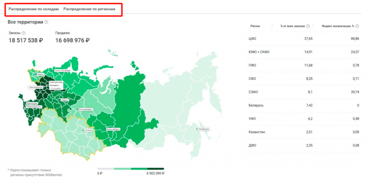This screenshot has width=369, height=184.
Task: Select the Новосибирск warehouse marker
Action: 112,129
